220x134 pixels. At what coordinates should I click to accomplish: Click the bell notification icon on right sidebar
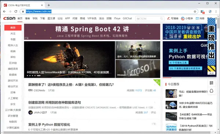point(212,91)
